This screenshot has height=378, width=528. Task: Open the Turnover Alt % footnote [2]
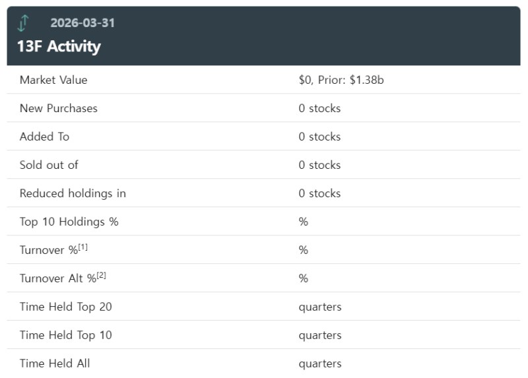[102, 276]
